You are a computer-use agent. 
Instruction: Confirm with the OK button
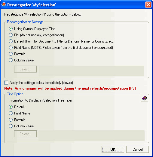click(113, 150)
